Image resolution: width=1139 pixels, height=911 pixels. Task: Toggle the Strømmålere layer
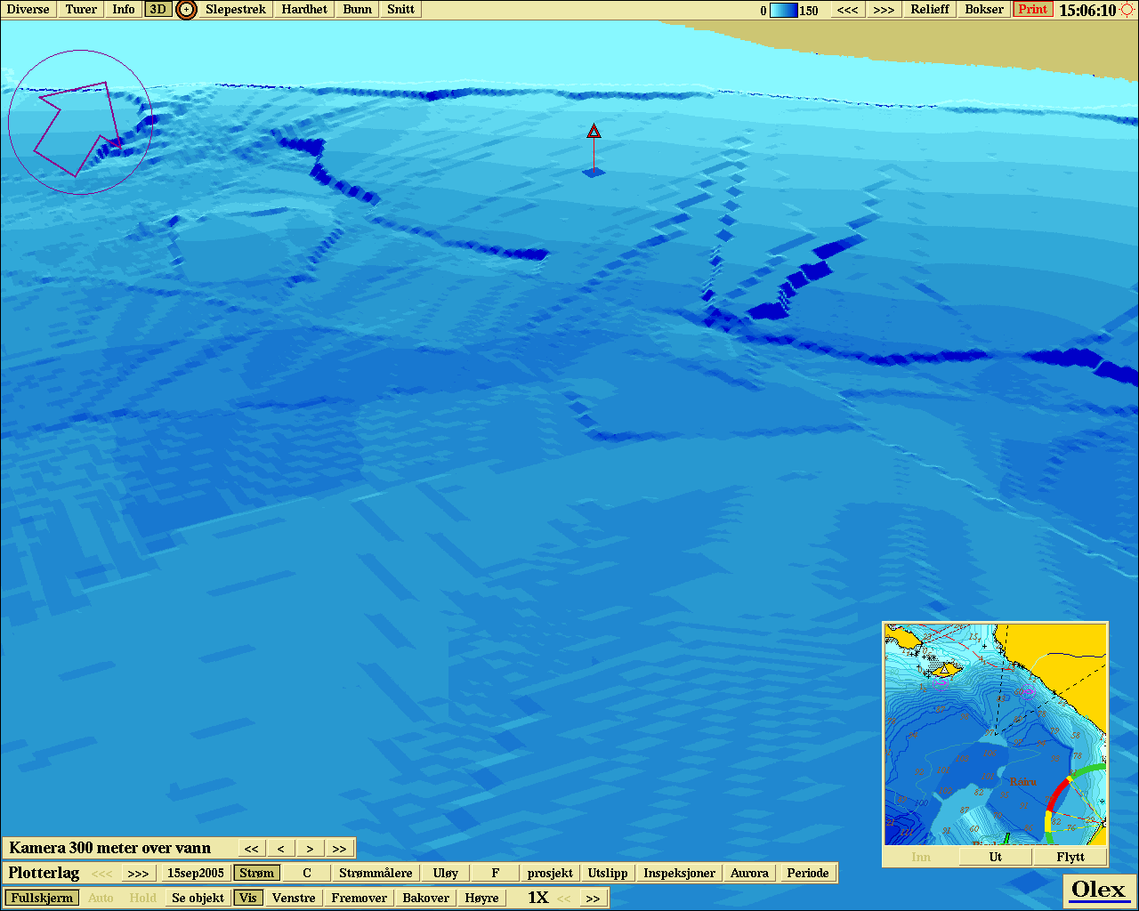(376, 873)
